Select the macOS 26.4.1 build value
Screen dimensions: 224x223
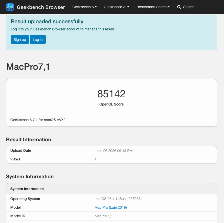pyautogui.click(x=118, y=199)
